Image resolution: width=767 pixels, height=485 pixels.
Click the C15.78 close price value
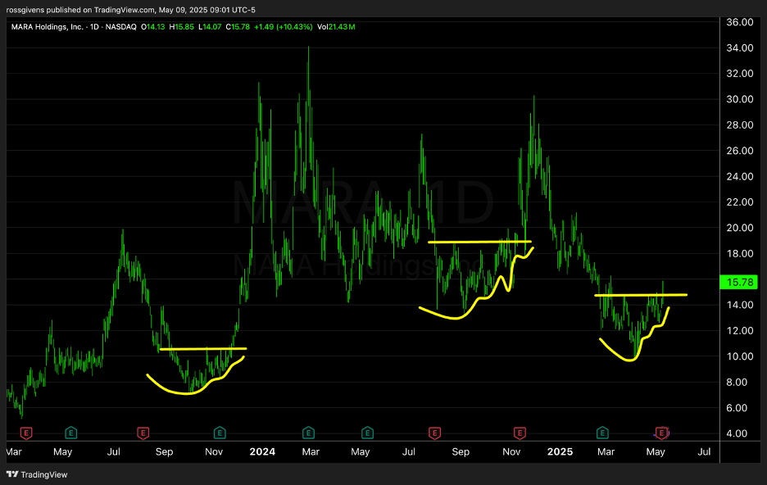tap(238, 27)
